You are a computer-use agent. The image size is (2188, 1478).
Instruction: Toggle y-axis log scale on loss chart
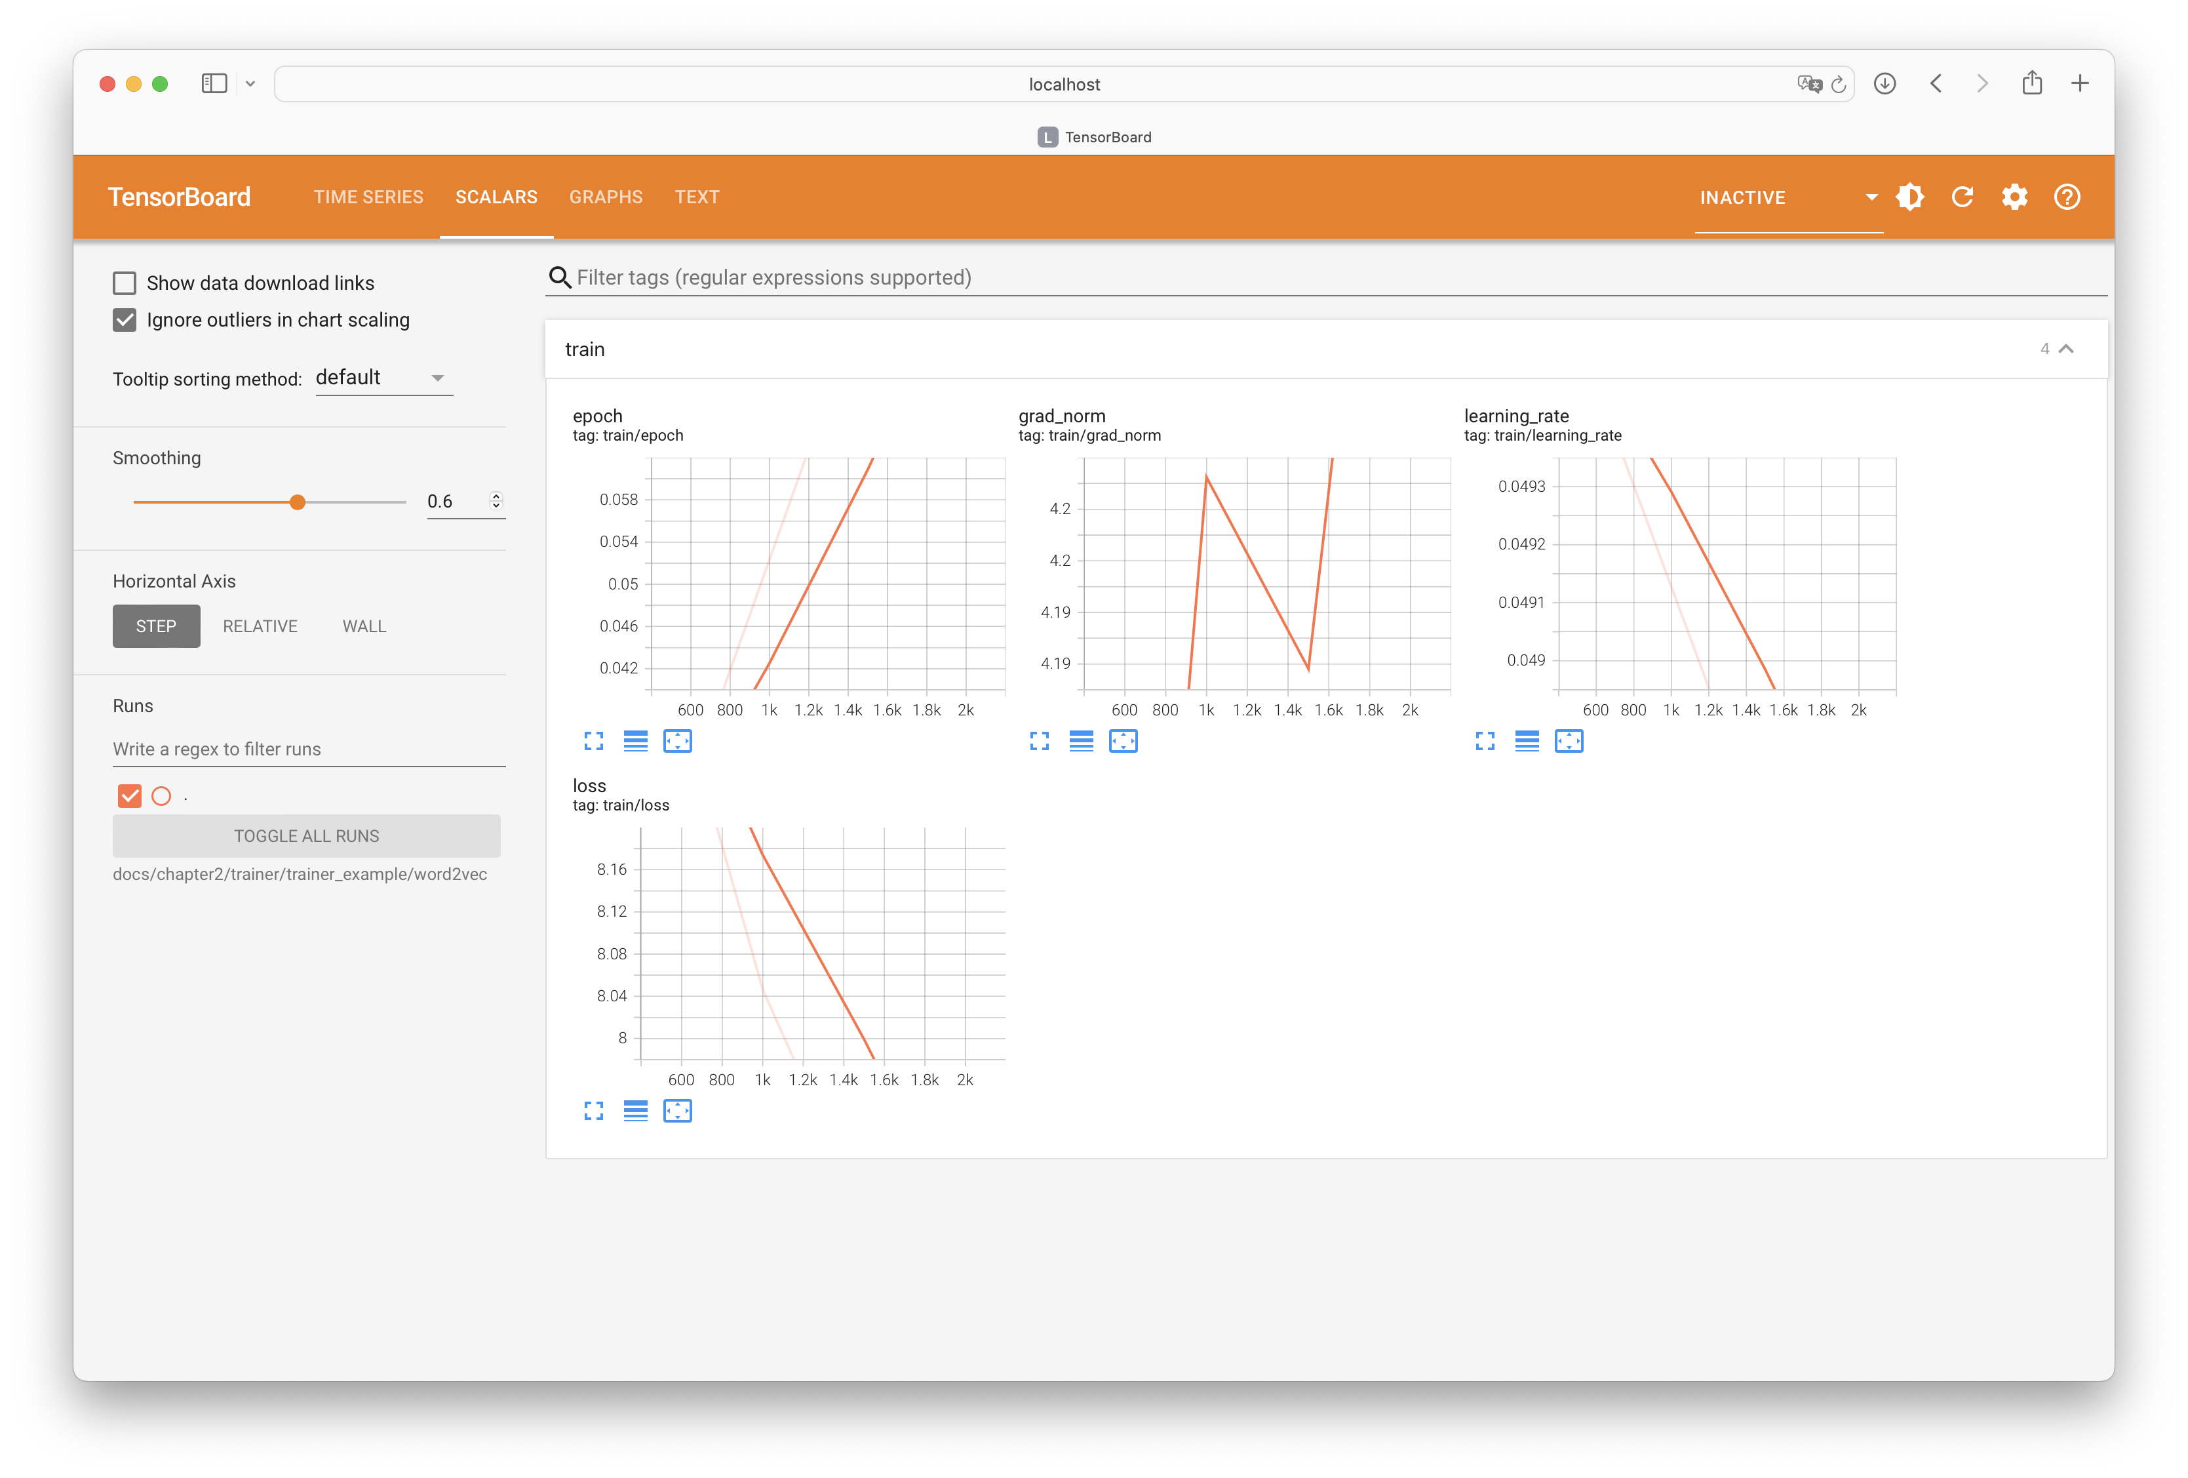636,1111
